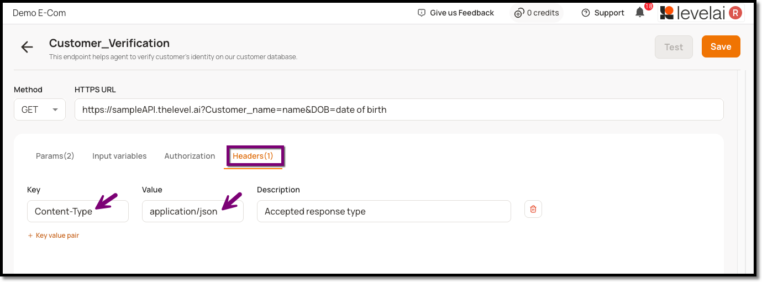The width and height of the screenshot is (762, 282).
Task: Switch to the Input variables tab
Action: 119,156
